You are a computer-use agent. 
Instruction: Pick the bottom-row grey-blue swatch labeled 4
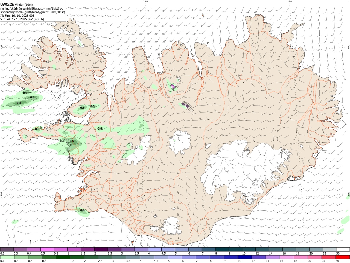pos(147,257)
